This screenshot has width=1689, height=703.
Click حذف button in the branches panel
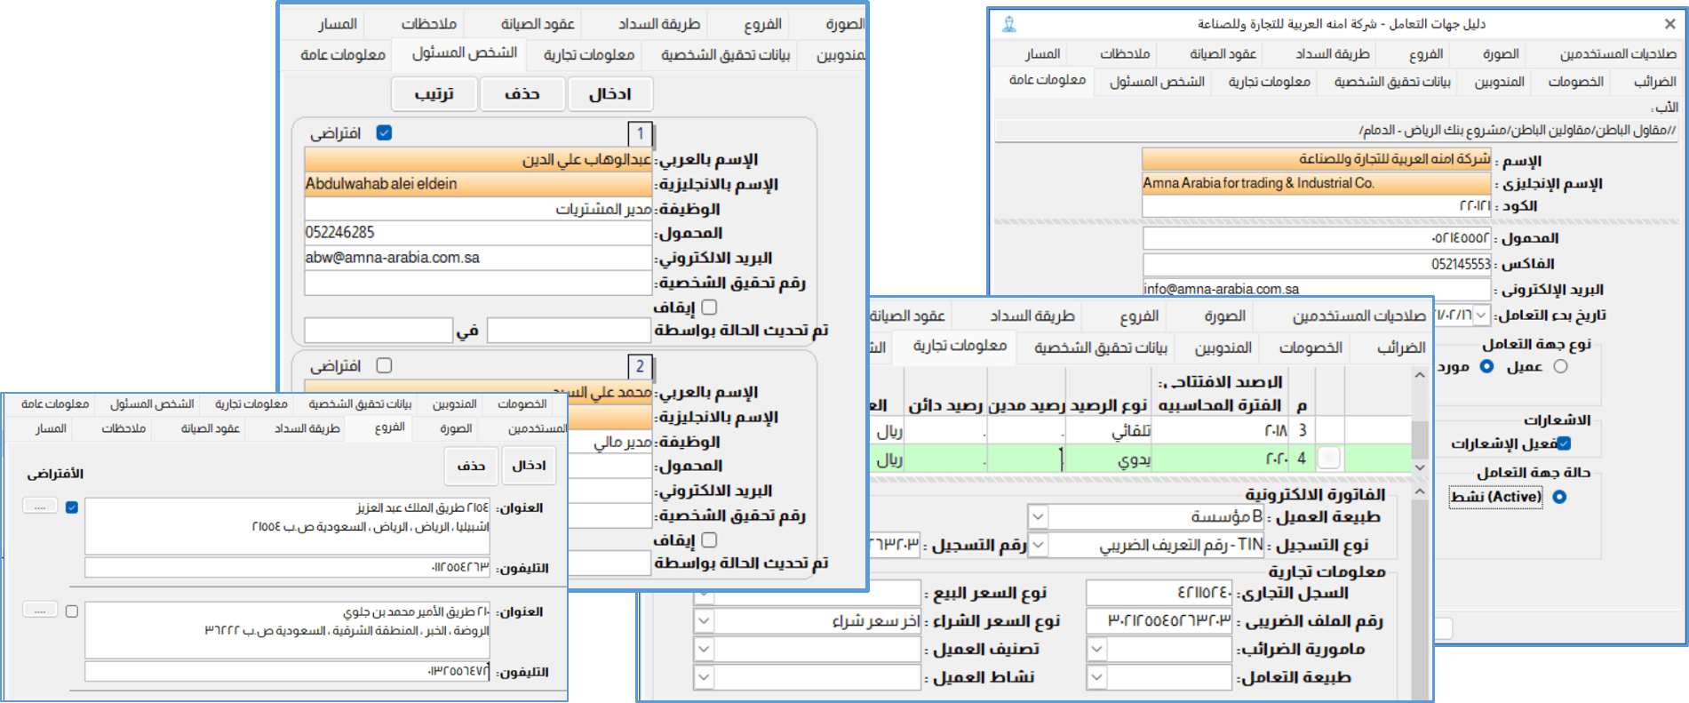pyautogui.click(x=471, y=466)
